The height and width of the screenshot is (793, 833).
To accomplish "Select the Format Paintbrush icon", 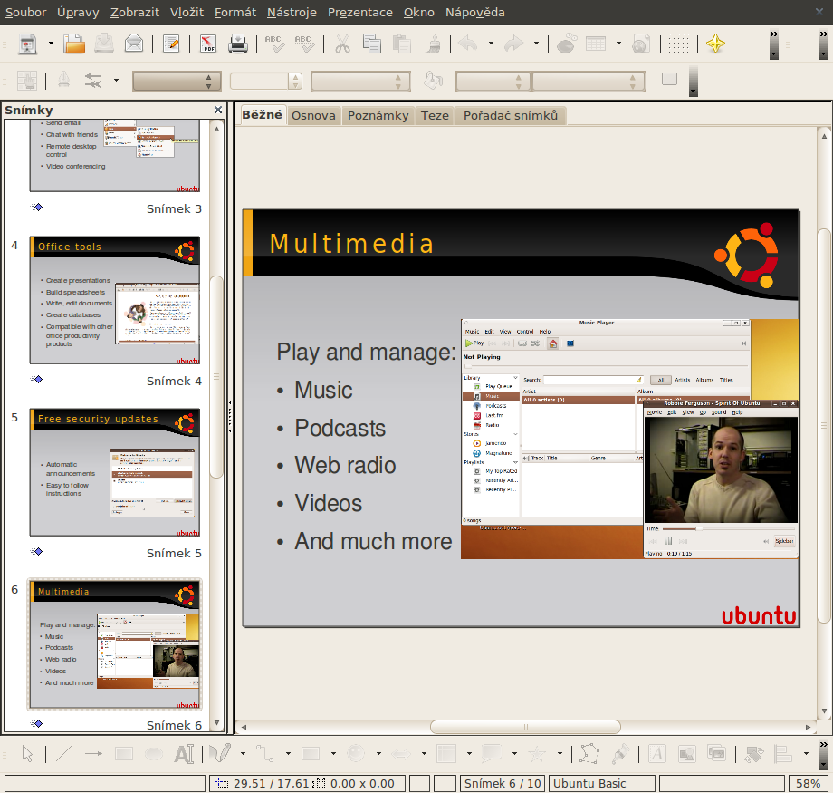I will (433, 44).
